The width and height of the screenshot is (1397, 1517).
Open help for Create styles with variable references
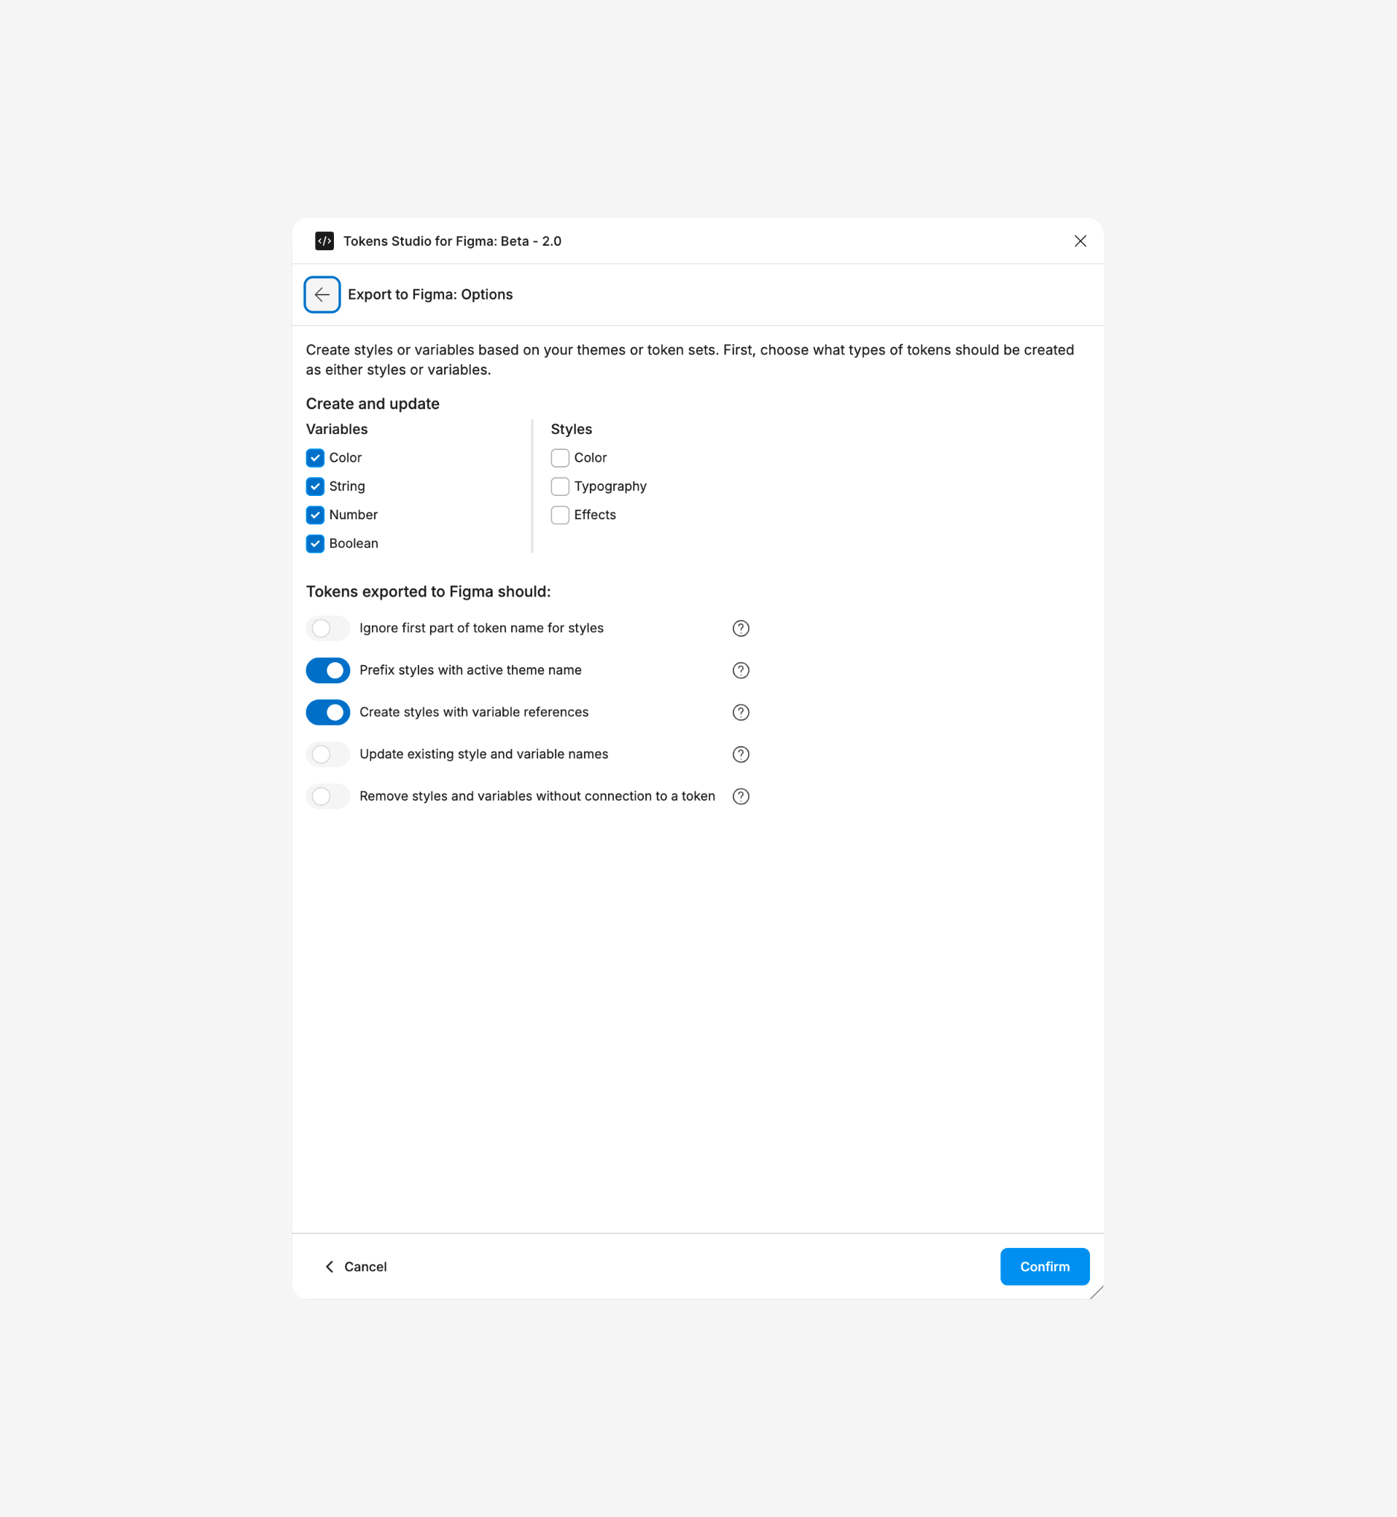point(741,713)
